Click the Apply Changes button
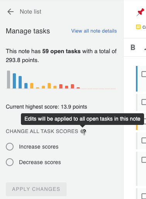The width and height of the screenshot is (146, 199). [36, 189]
